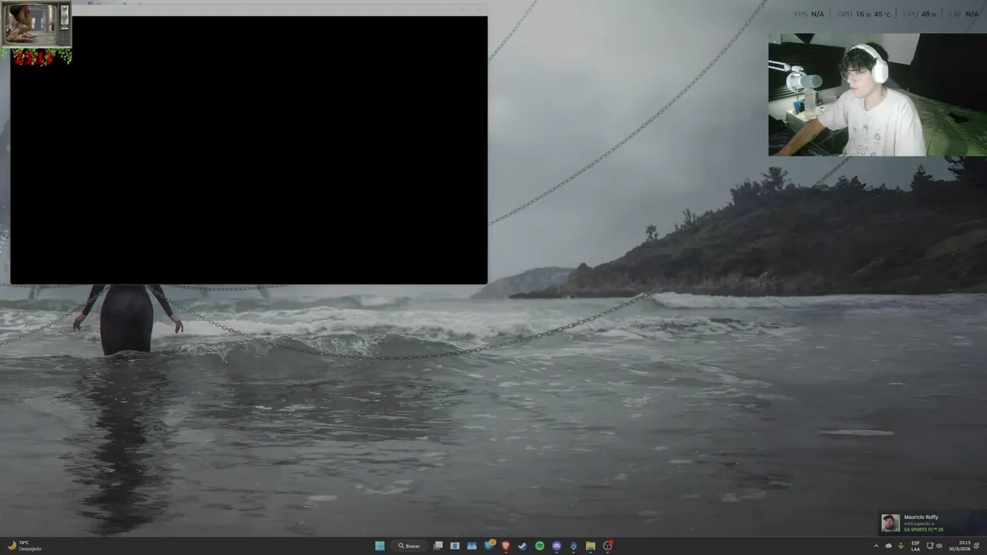Click Mauricio Ruffy's avatar in the notification
This screenshot has width=987, height=555.
click(x=891, y=523)
